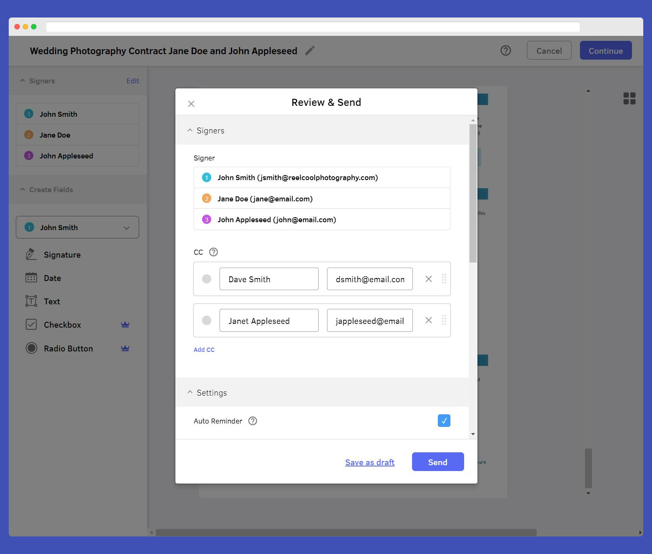Collapse the Settings section
Screen dimensions: 652x554
[190, 393]
